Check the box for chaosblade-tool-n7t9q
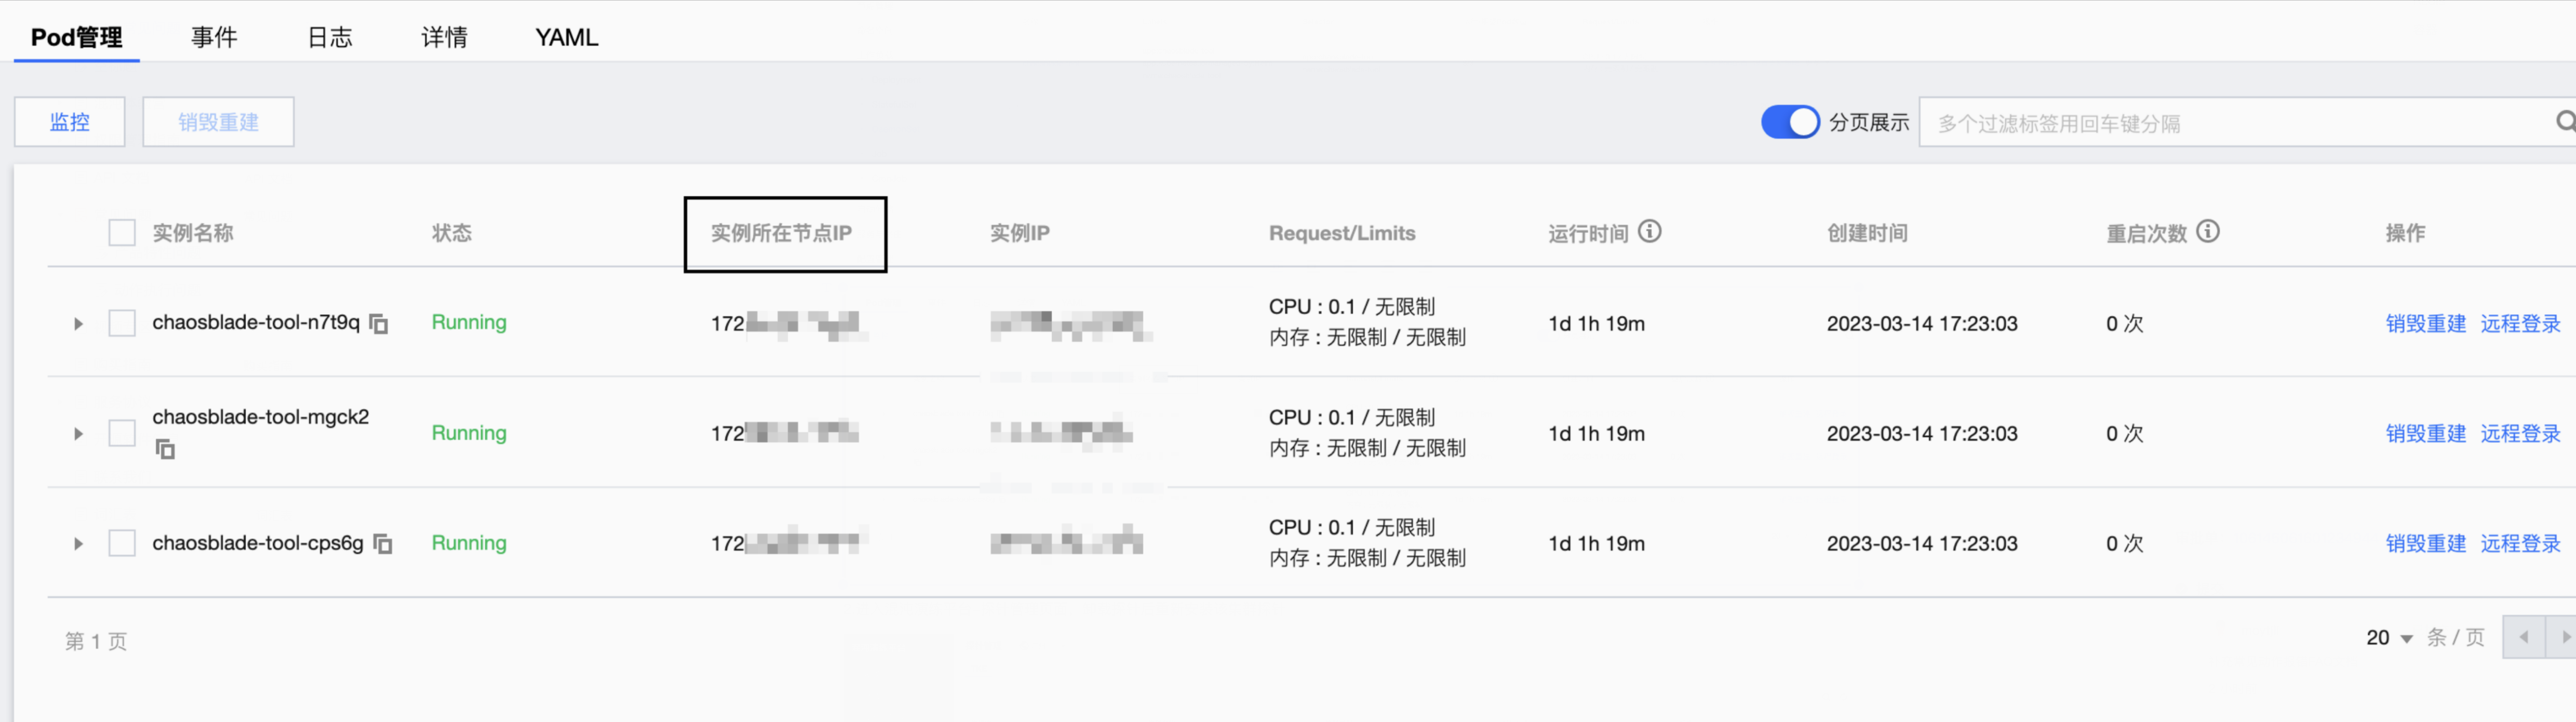2576x722 pixels. (122, 323)
